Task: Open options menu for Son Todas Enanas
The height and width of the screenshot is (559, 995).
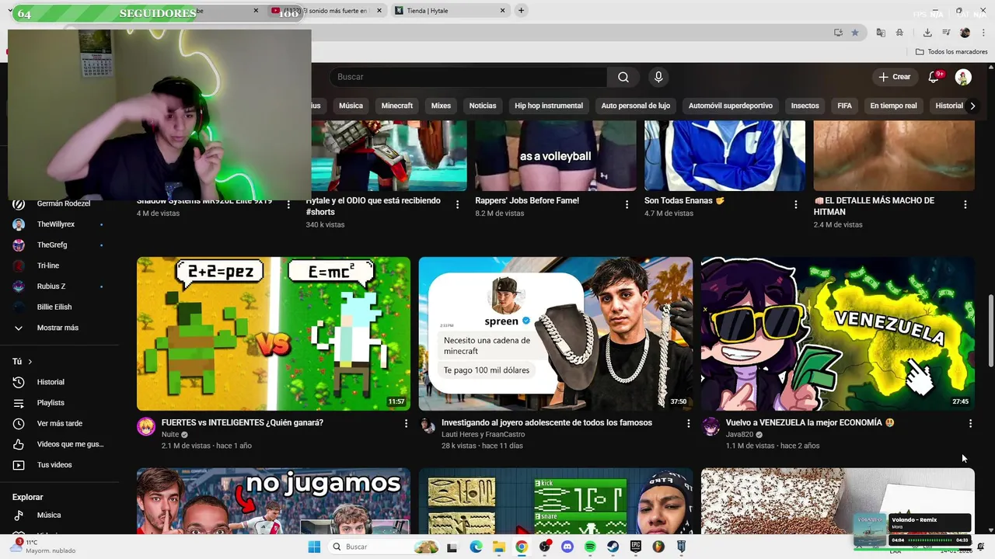Action: [x=796, y=204]
